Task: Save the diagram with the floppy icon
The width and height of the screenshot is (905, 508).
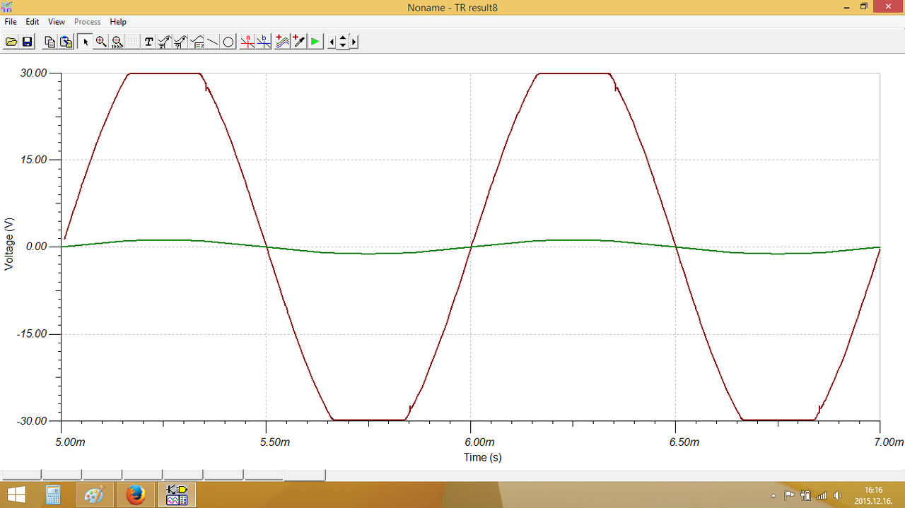Action: (27, 42)
